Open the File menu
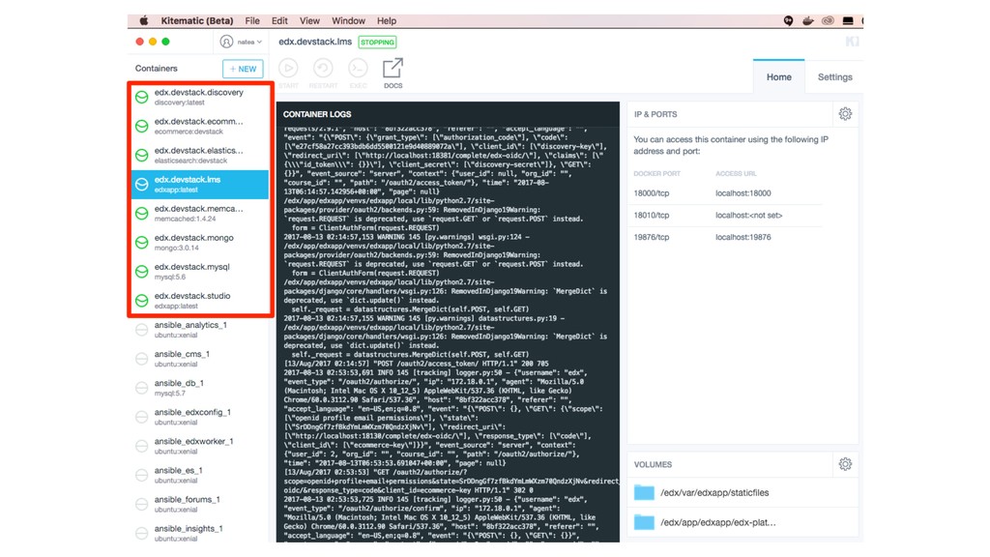The width and height of the screenshot is (990, 557). (252, 21)
